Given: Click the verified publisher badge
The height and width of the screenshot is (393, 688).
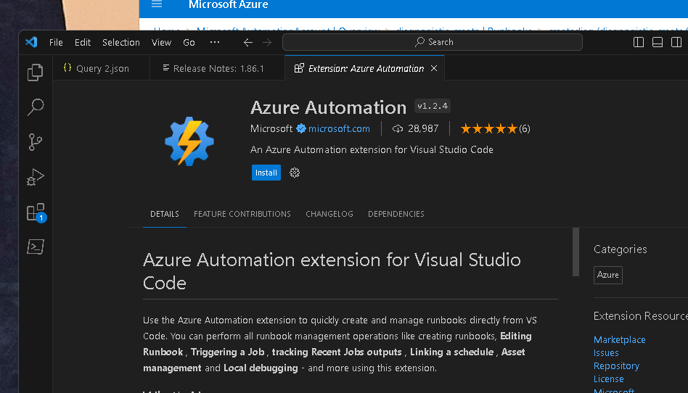Looking at the screenshot, I should (x=301, y=128).
